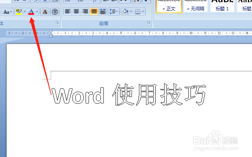Screen dimensions: 252x157
Task: Apply the 标题 1 style
Action: (222, 6)
